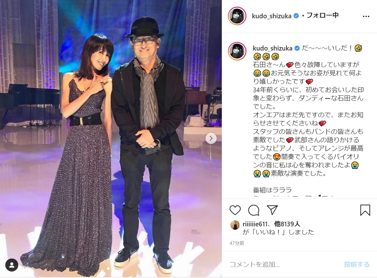Viewport: 377px width, 278px height.
Task: Open kudo_shizuka avatar beside the caption
Action: click(237, 51)
